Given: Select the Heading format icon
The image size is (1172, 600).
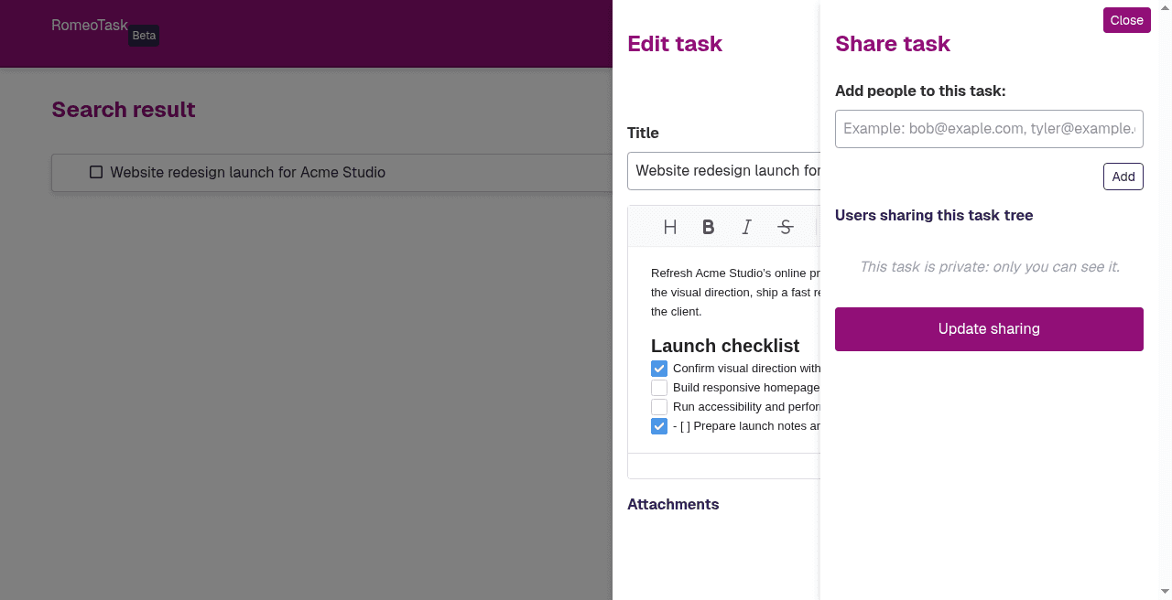Looking at the screenshot, I should pyautogui.click(x=670, y=228).
